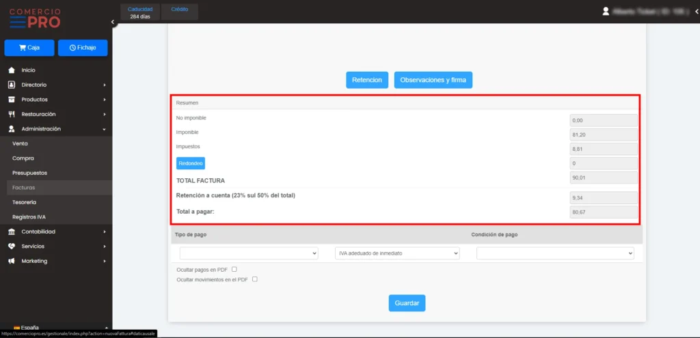The width and height of the screenshot is (700, 338).
Task: Click the Administración user icon
Action: [x=12, y=129]
